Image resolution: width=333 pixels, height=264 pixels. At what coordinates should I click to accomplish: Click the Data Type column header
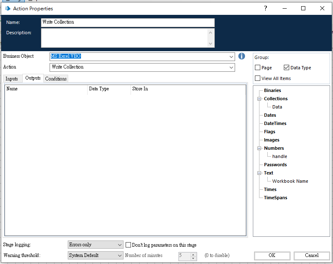109,89
